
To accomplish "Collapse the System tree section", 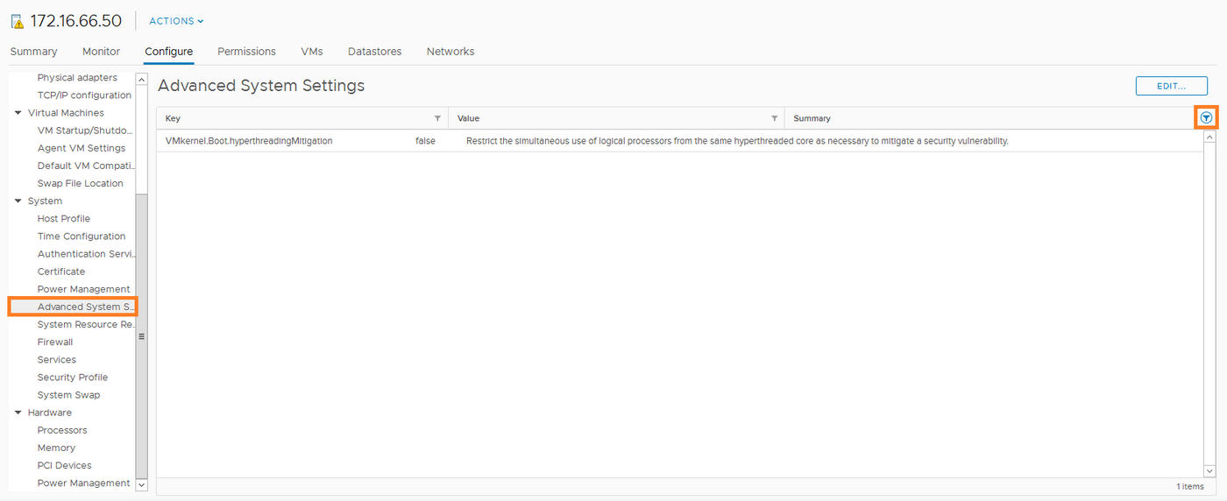I will [18, 201].
